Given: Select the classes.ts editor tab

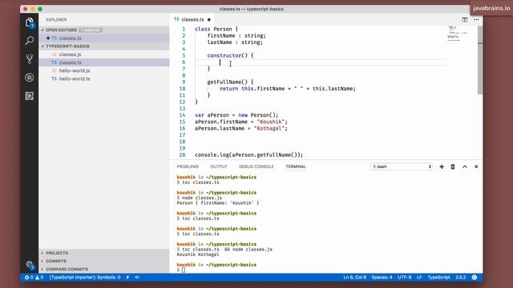Looking at the screenshot, I should coord(192,19).
